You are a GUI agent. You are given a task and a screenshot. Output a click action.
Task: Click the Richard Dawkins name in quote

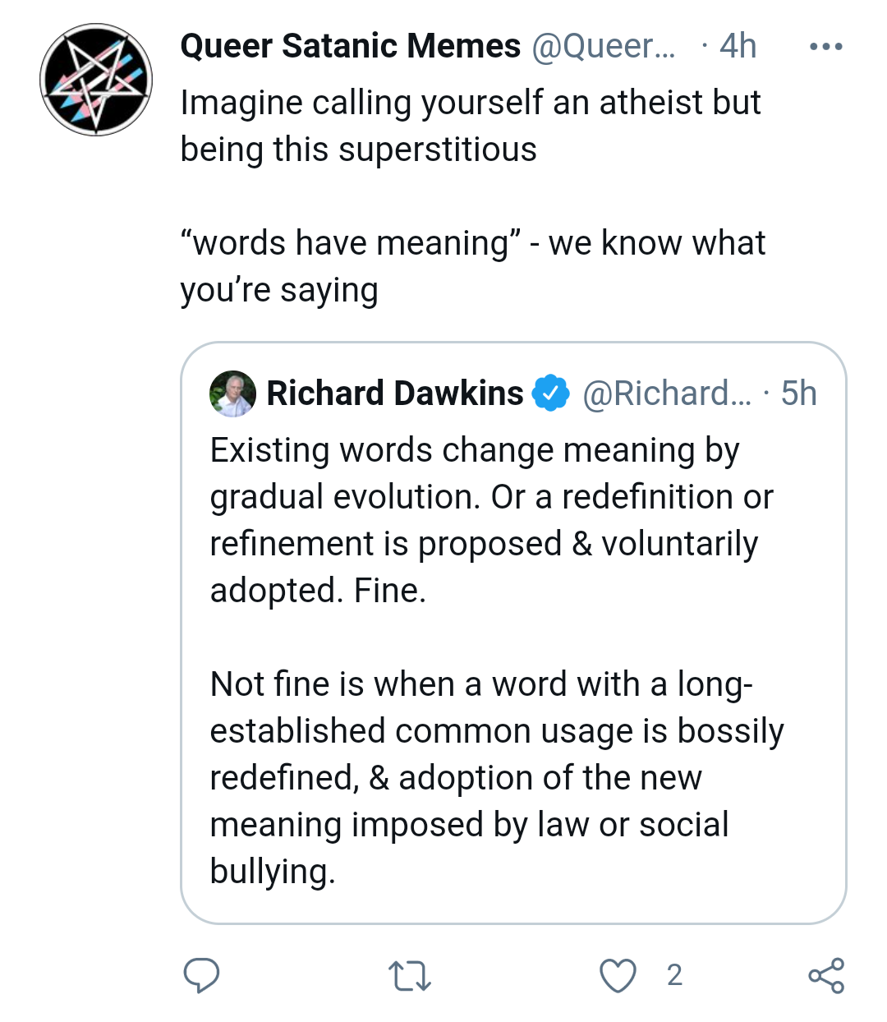395,394
